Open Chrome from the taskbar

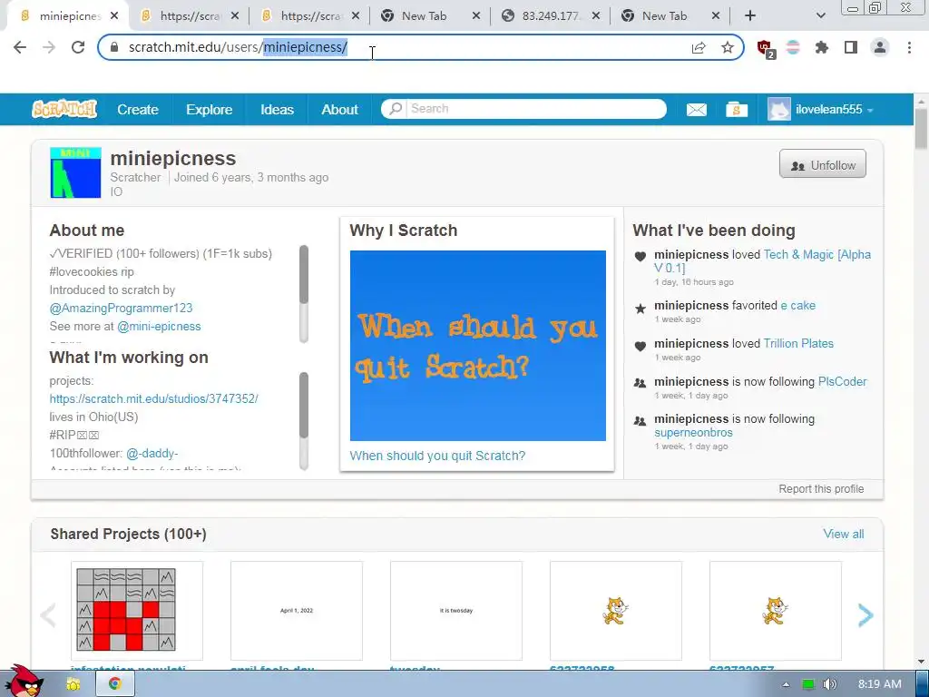click(x=114, y=684)
